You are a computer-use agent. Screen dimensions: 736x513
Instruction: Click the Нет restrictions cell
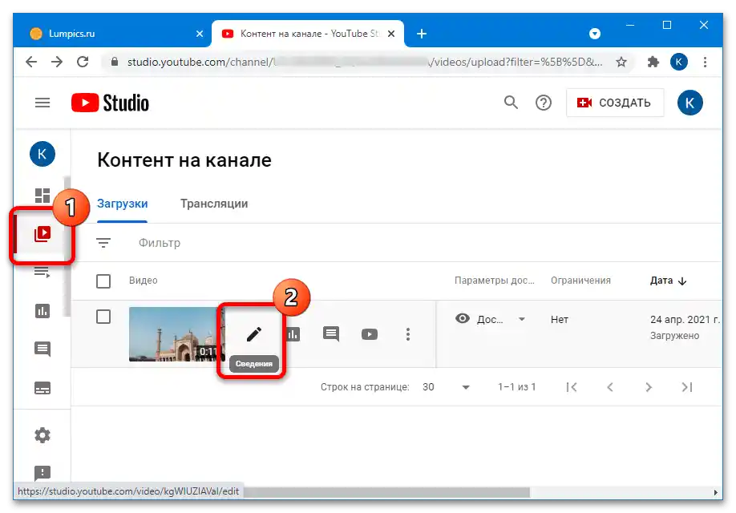[559, 319]
